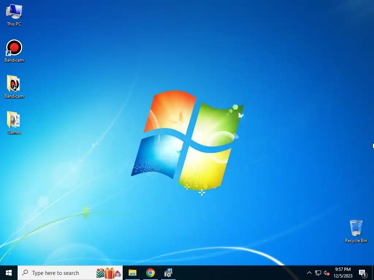The height and width of the screenshot is (280, 374).
Task: Open the installer app on the taskbar
Action: tap(168, 273)
